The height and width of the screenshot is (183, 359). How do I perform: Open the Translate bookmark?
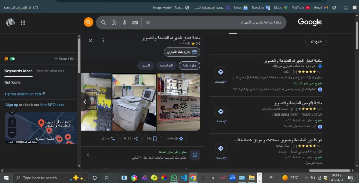pyautogui.click(x=261, y=8)
